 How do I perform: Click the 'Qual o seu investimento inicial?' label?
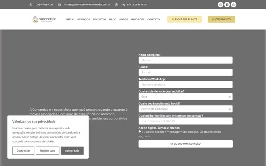point(159,104)
